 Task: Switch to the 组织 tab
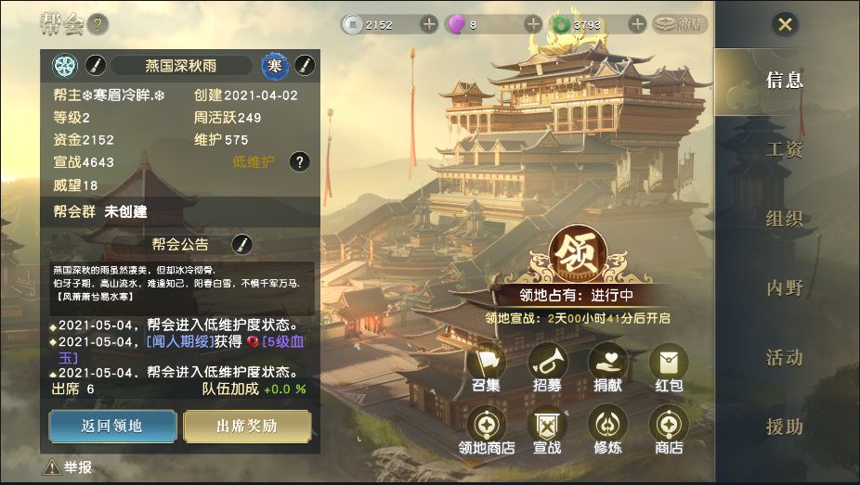point(785,219)
